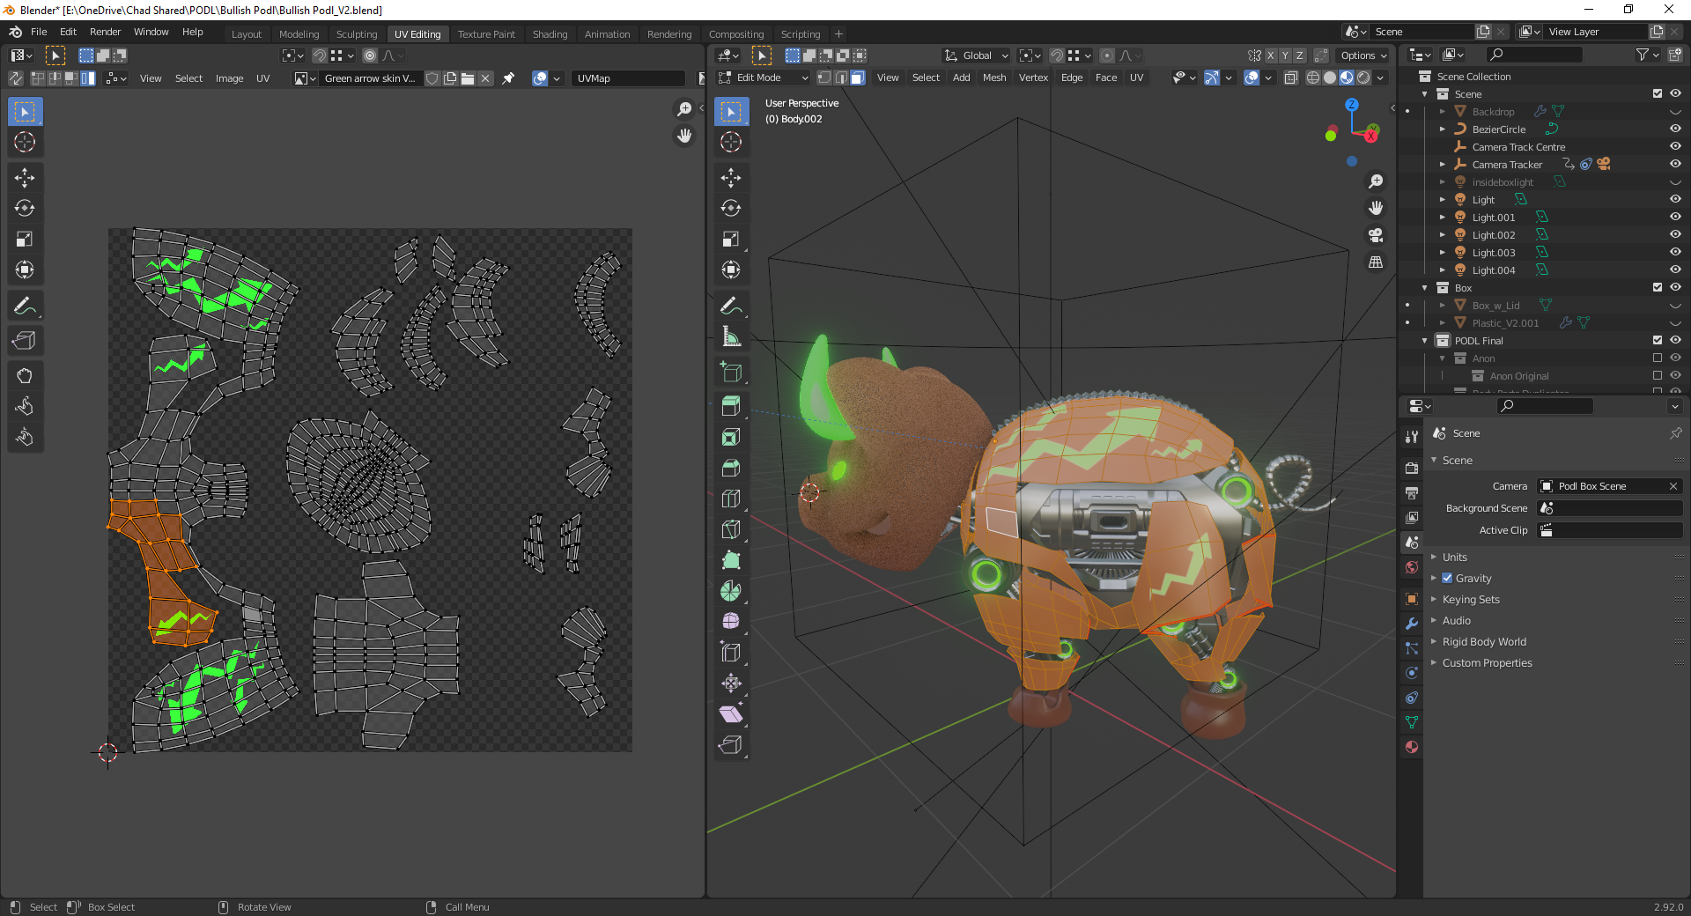Select the Knife tool in 3D viewport toolbar

[x=730, y=529]
